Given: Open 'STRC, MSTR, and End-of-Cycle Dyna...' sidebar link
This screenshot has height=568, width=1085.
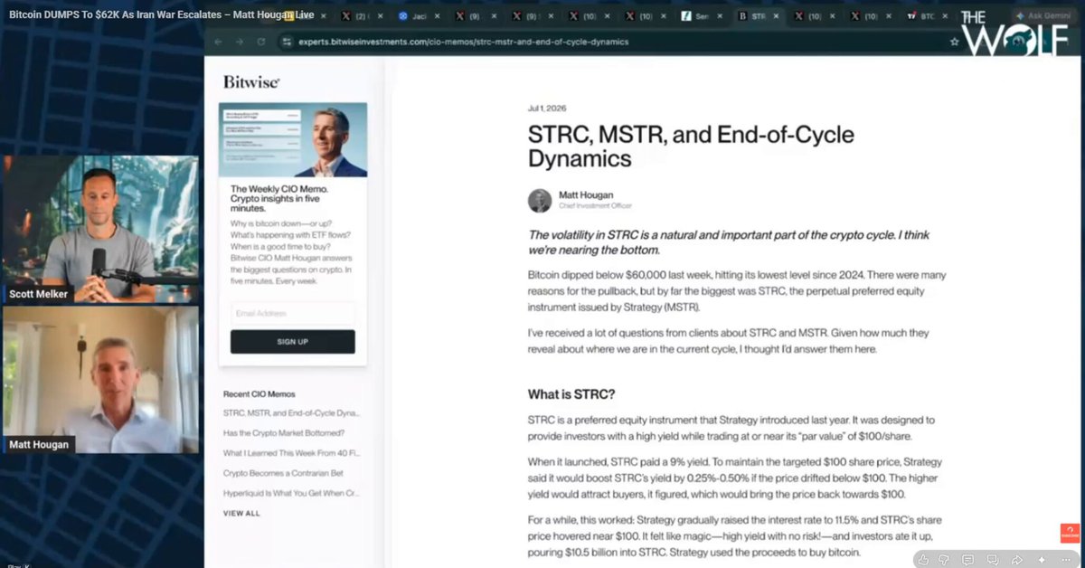Looking at the screenshot, I should coord(291,413).
